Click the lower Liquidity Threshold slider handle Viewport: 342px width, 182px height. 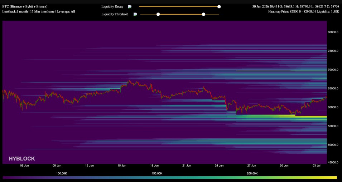(x=158, y=14)
